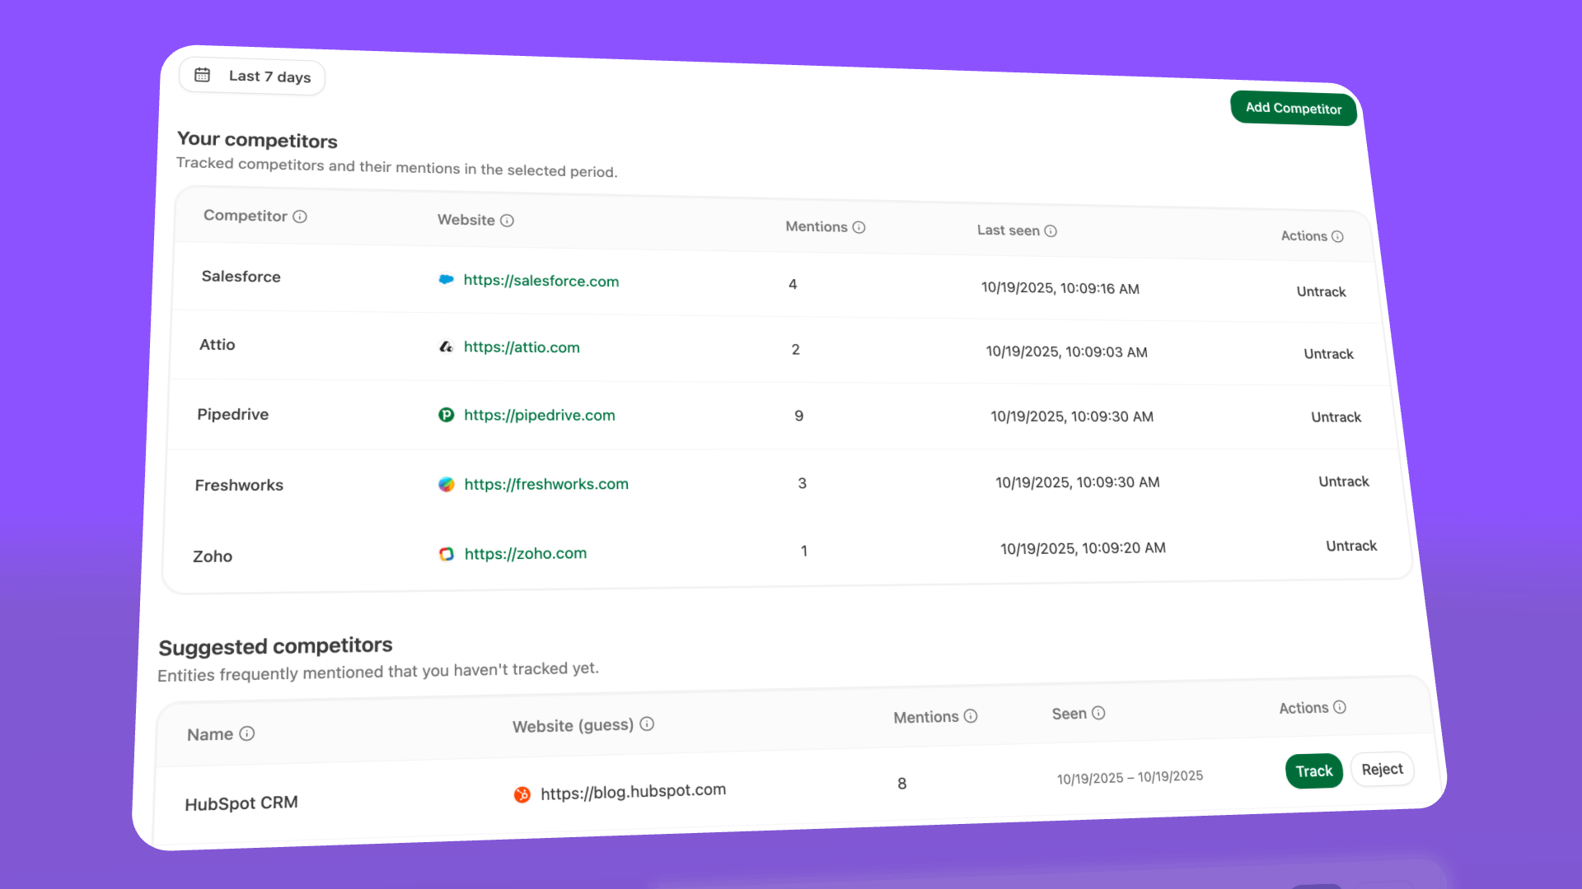The image size is (1582, 889).
Task: Click the calendar icon in the date filter
Action: pos(203,74)
